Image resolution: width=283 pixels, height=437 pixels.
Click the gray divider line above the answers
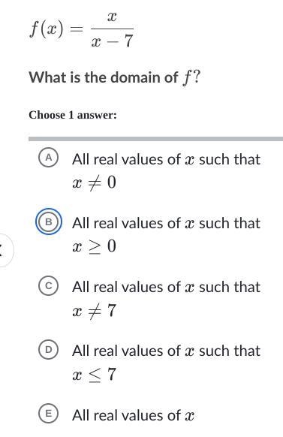(x=155, y=139)
